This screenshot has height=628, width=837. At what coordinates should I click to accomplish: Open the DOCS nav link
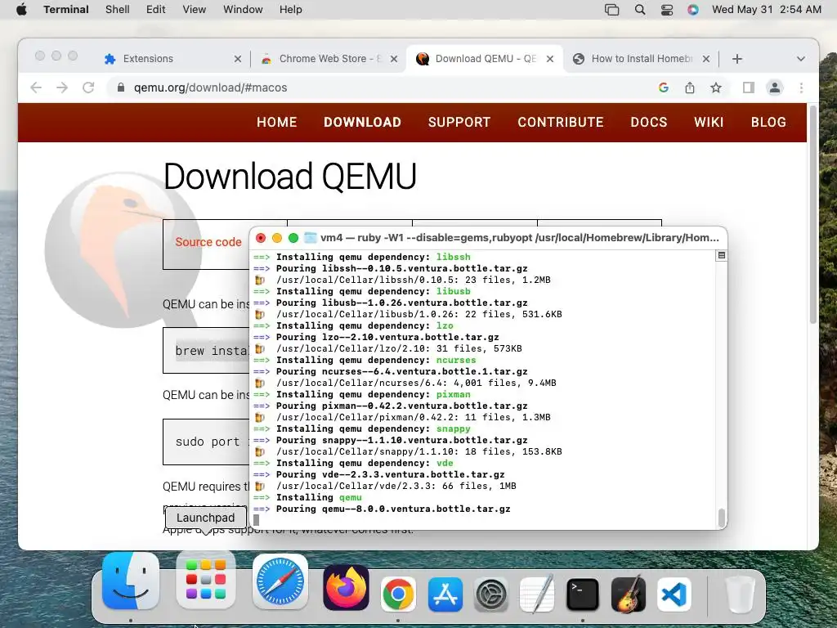pos(648,123)
